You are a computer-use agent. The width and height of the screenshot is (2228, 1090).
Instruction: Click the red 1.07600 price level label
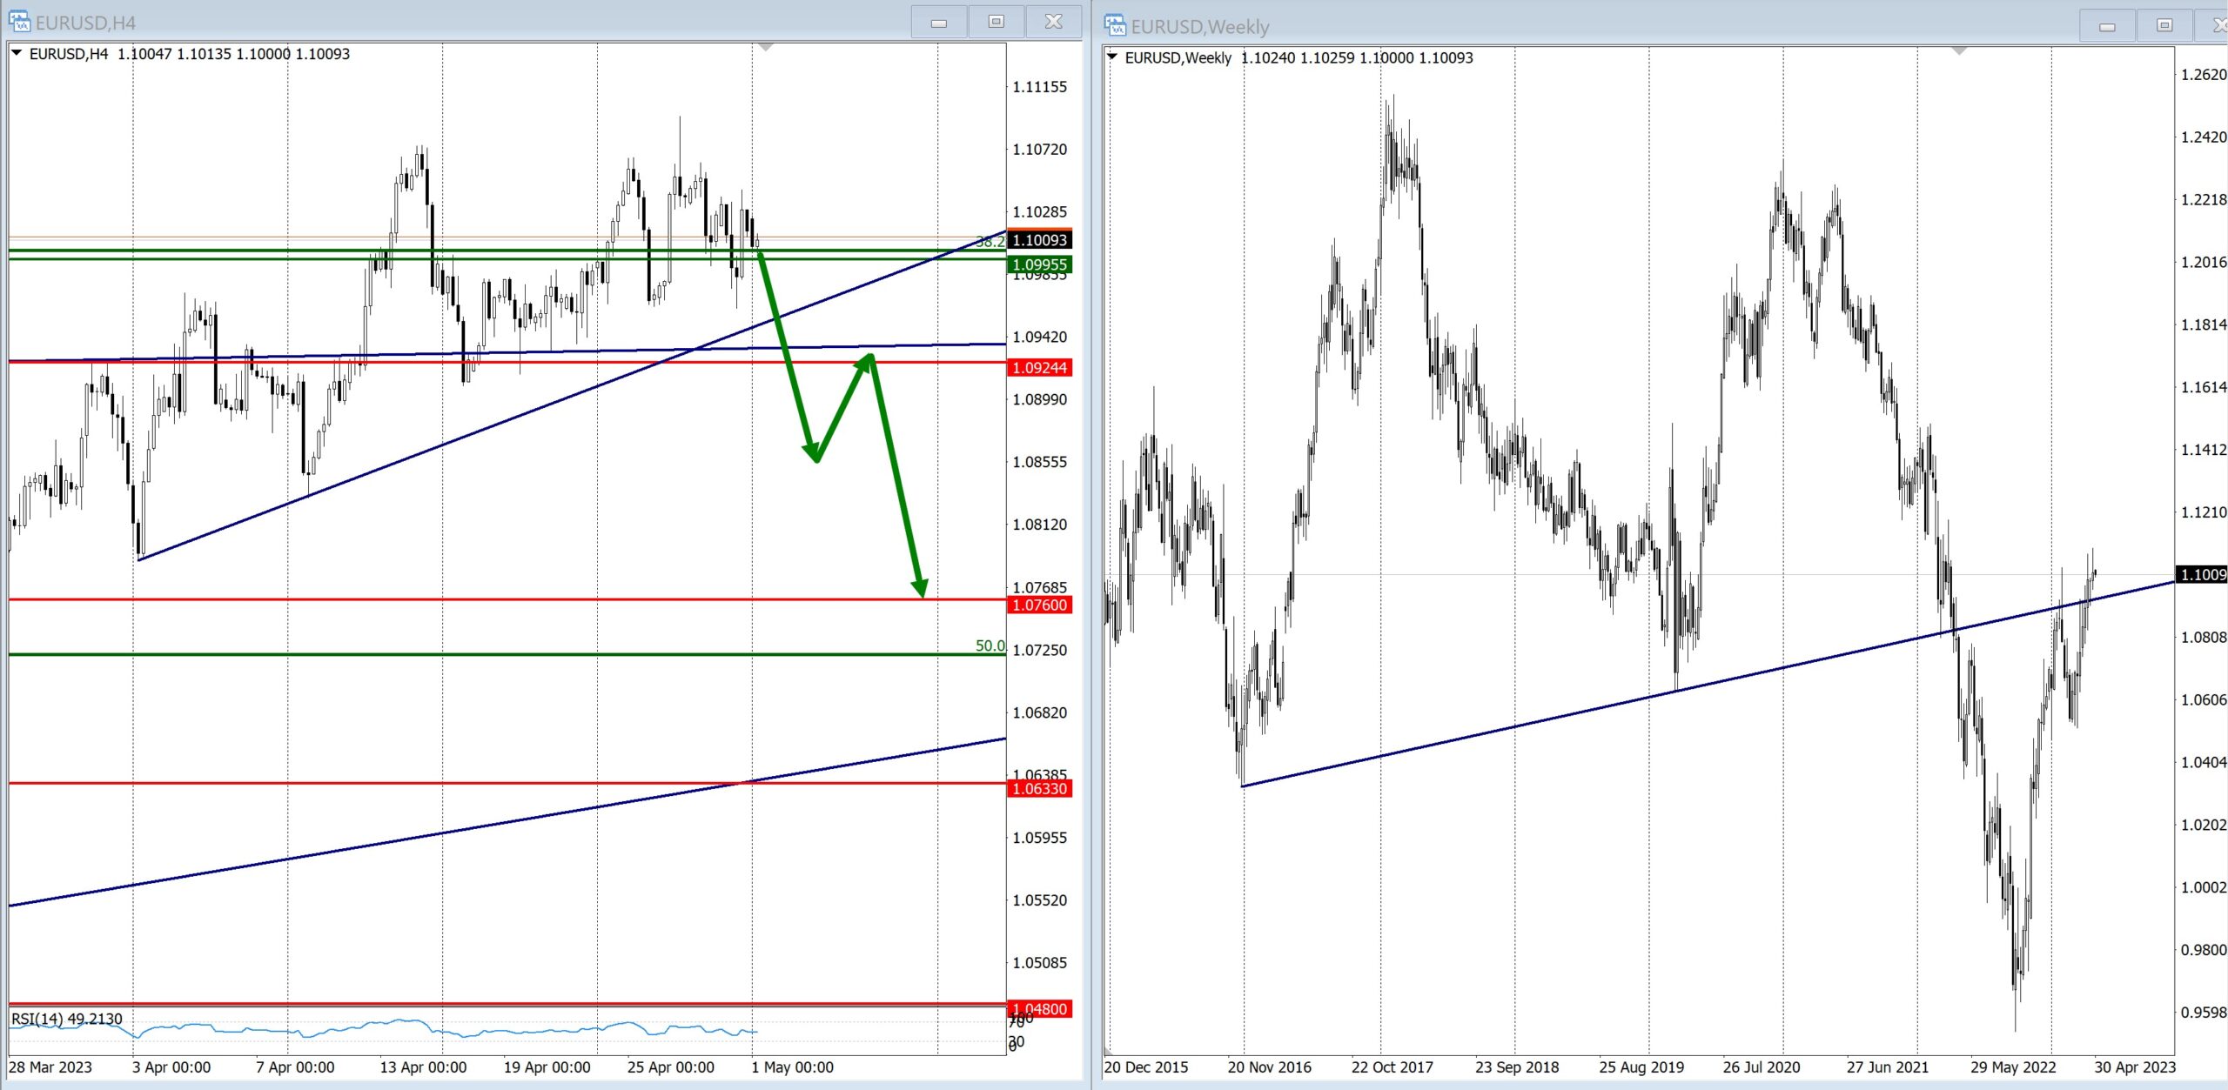1039,605
